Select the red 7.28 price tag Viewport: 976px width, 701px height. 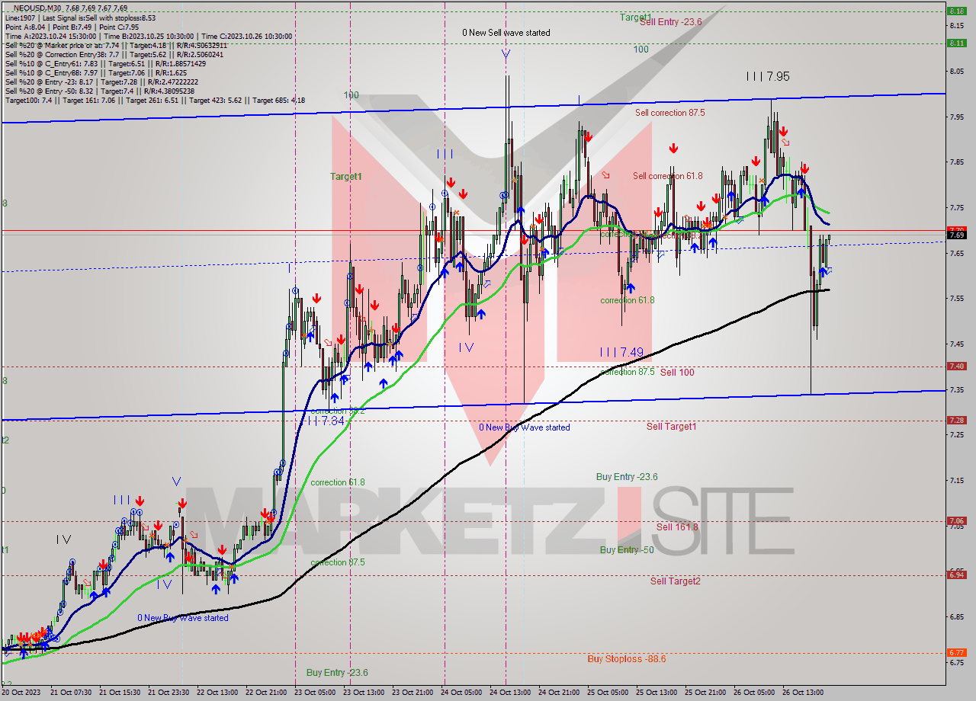pyautogui.click(x=956, y=420)
